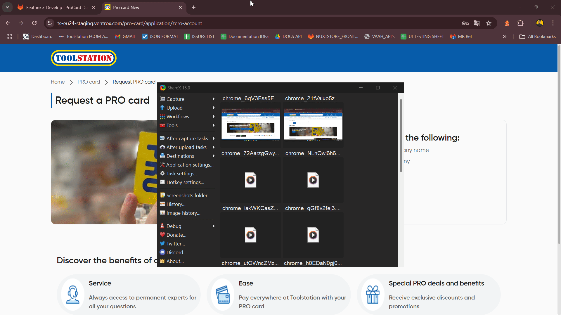Open Chrome extensions puzzle icon
Image resolution: width=561 pixels, height=315 pixels.
[x=520, y=23]
